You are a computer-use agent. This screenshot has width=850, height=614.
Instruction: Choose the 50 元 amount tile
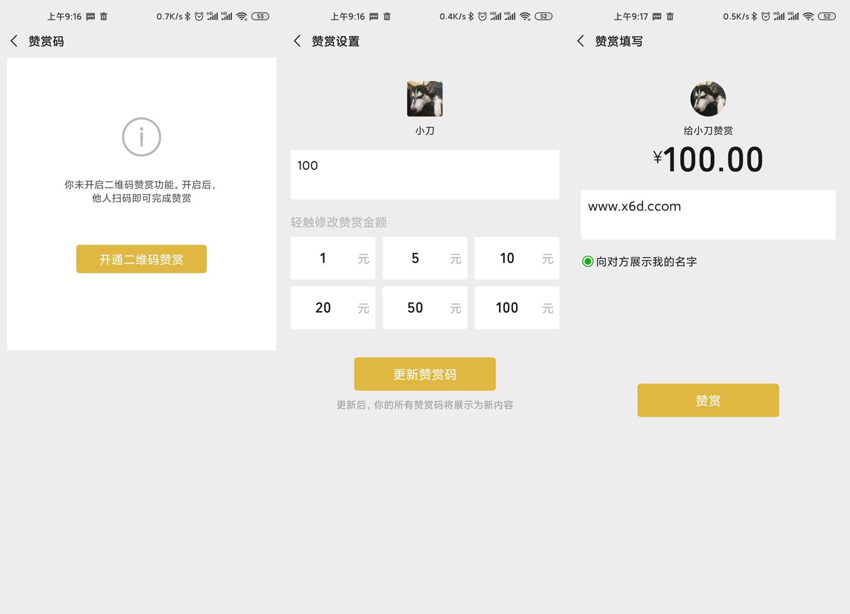(424, 308)
